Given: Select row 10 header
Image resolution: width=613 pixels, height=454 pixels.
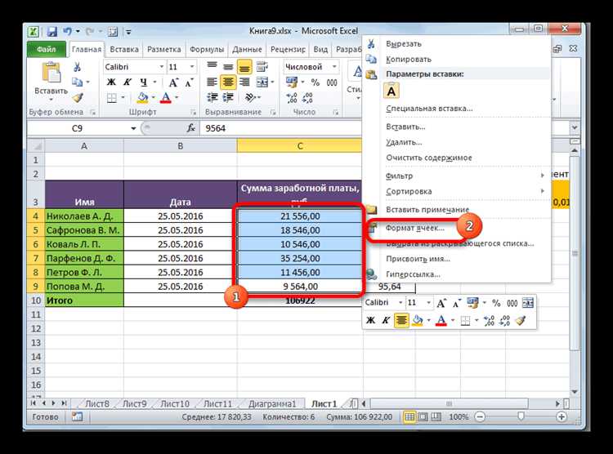Looking at the screenshot, I should click(36, 300).
